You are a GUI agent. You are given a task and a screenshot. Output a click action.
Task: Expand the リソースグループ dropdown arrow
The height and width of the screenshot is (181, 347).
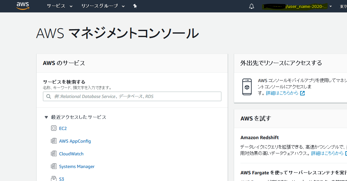[x=123, y=6]
